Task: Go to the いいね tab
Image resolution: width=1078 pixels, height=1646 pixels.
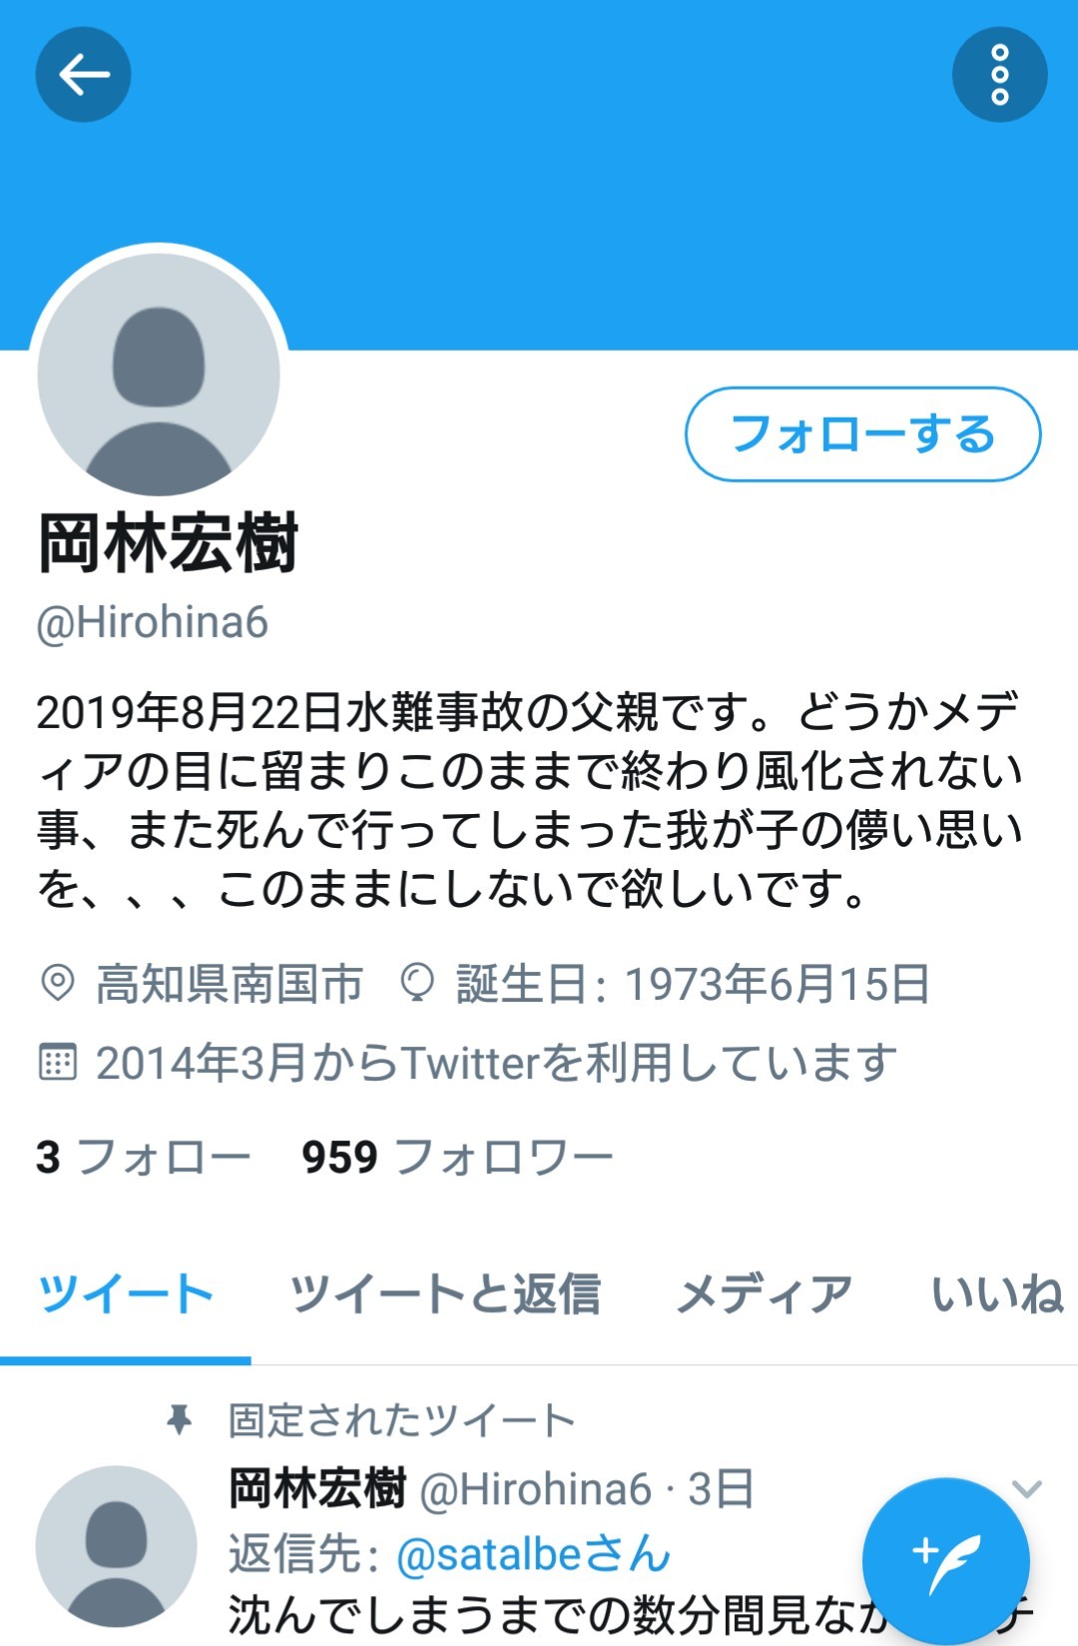Action: coord(998,1294)
